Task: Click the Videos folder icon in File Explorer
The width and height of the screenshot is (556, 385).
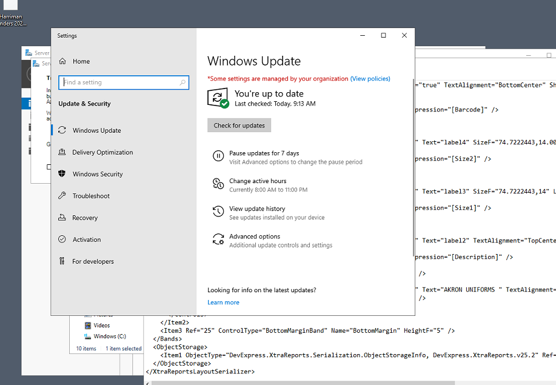Action: (87, 325)
